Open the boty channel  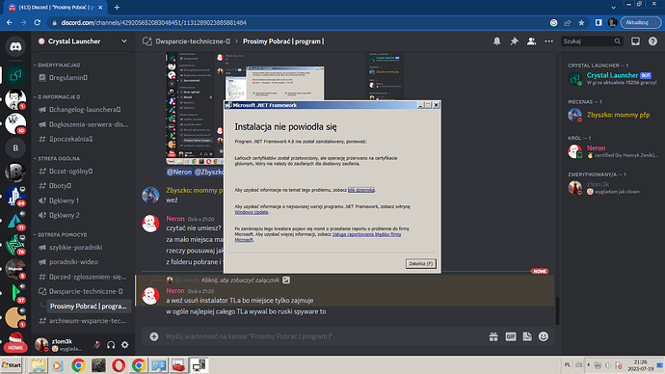click(x=83, y=186)
